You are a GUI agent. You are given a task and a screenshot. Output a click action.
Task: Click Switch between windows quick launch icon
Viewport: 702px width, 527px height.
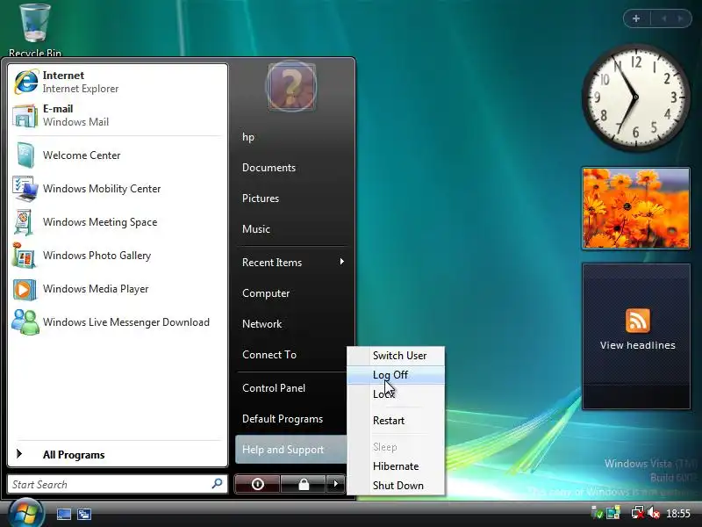(x=84, y=514)
